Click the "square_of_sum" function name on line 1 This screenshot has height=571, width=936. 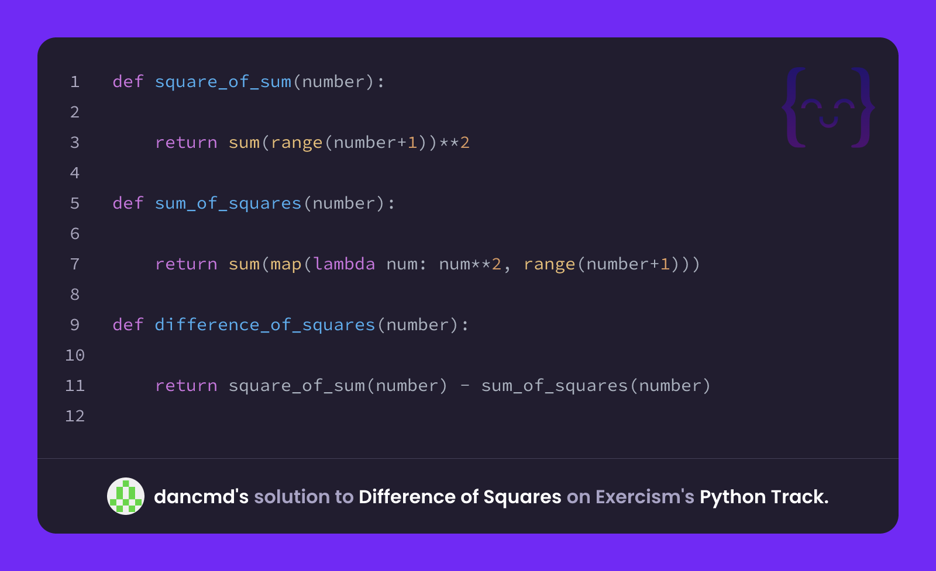tap(223, 82)
